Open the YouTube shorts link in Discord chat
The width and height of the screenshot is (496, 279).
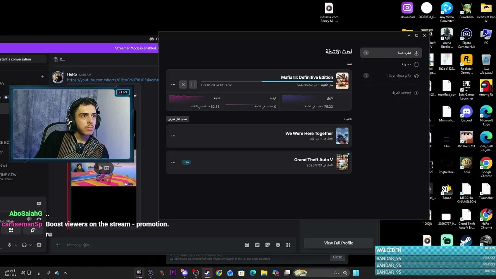[x=113, y=80]
